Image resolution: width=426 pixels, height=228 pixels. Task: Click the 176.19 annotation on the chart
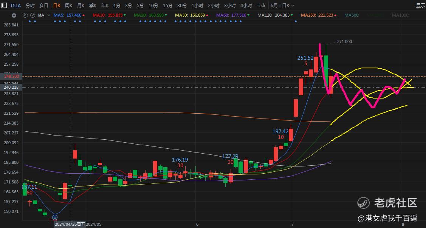click(180, 160)
